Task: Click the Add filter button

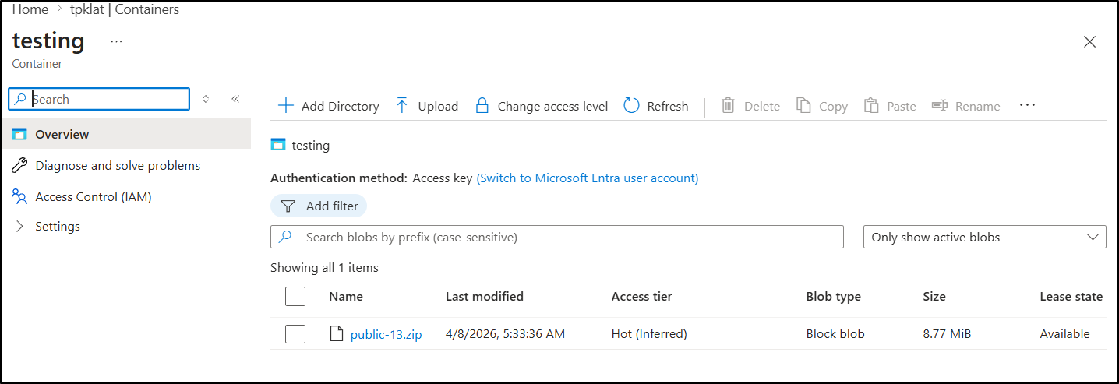Action: coord(319,206)
